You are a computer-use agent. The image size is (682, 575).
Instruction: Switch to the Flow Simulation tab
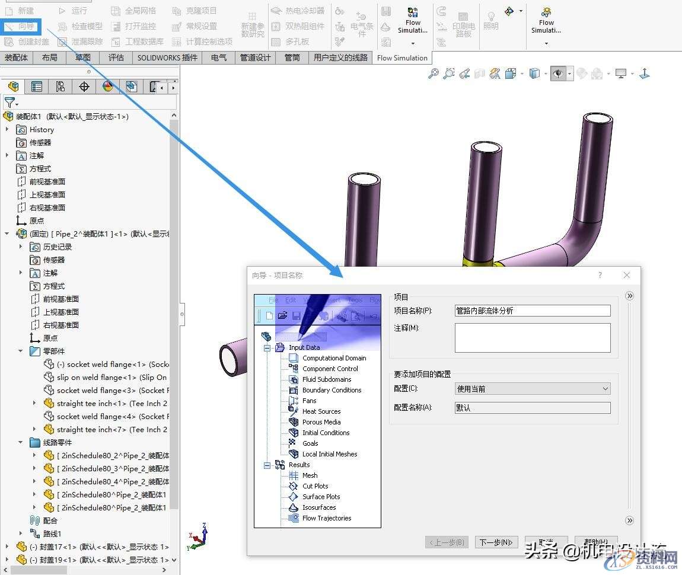click(402, 57)
